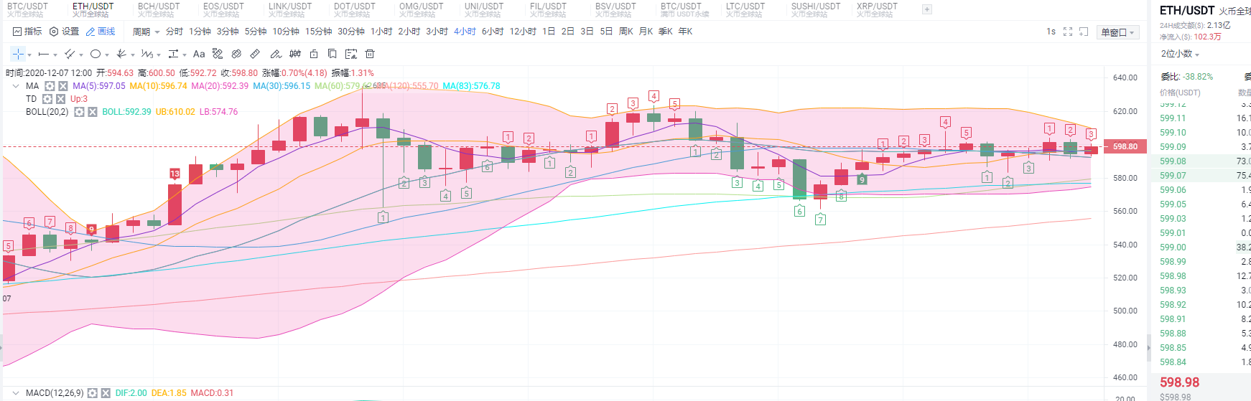Expand the 周期 period dropdown
Screen dimensions: 1251x401
coord(146,32)
